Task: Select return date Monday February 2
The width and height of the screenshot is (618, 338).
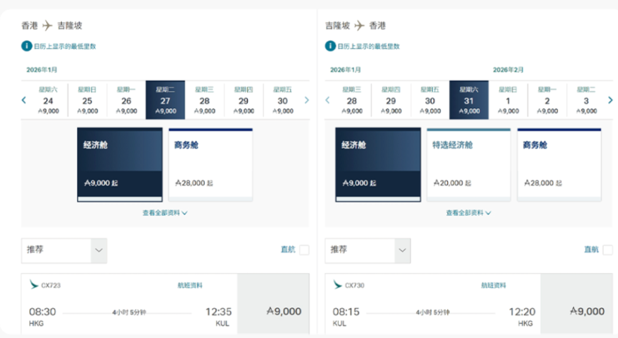Action: click(546, 100)
